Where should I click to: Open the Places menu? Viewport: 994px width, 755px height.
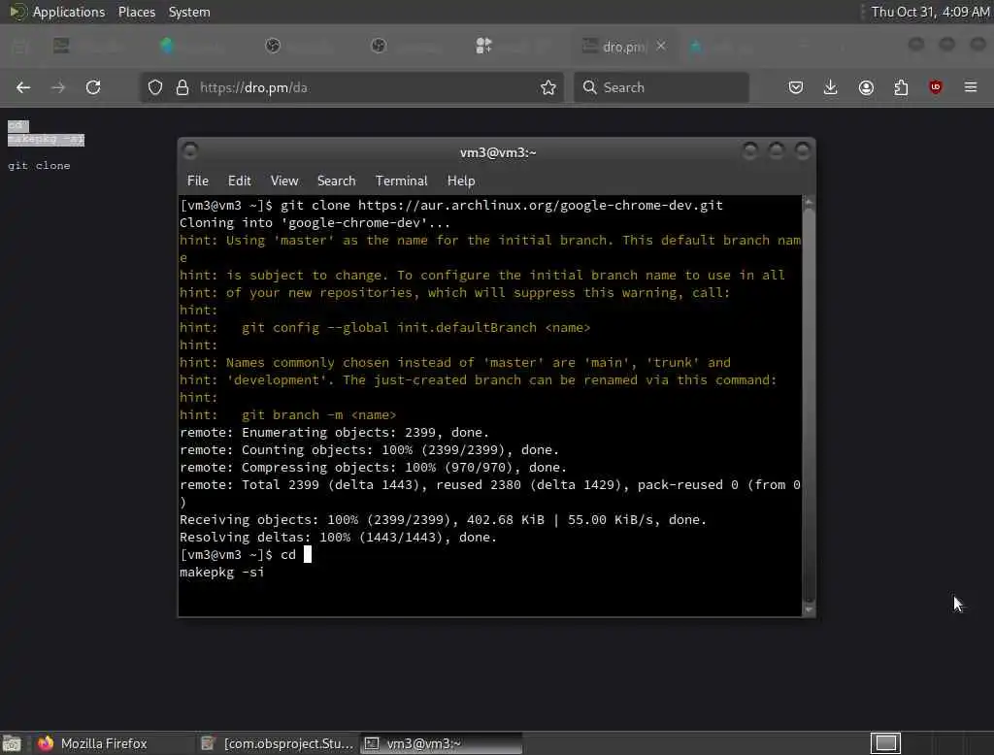[137, 12]
